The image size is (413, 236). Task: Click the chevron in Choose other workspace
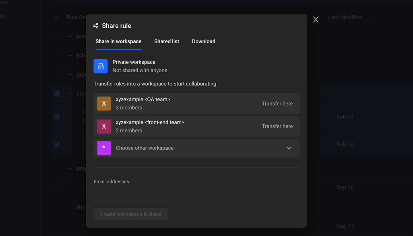click(x=289, y=148)
